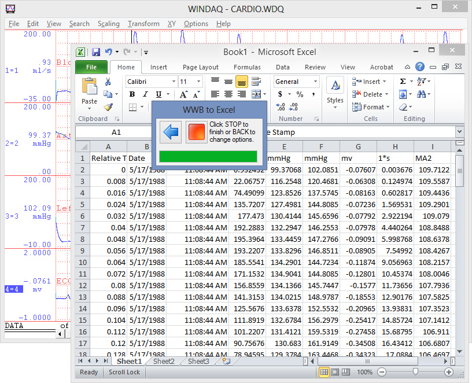Click the Borders icon in Font group
Image resolution: width=472 pixels, height=383 pixels.
(132, 107)
